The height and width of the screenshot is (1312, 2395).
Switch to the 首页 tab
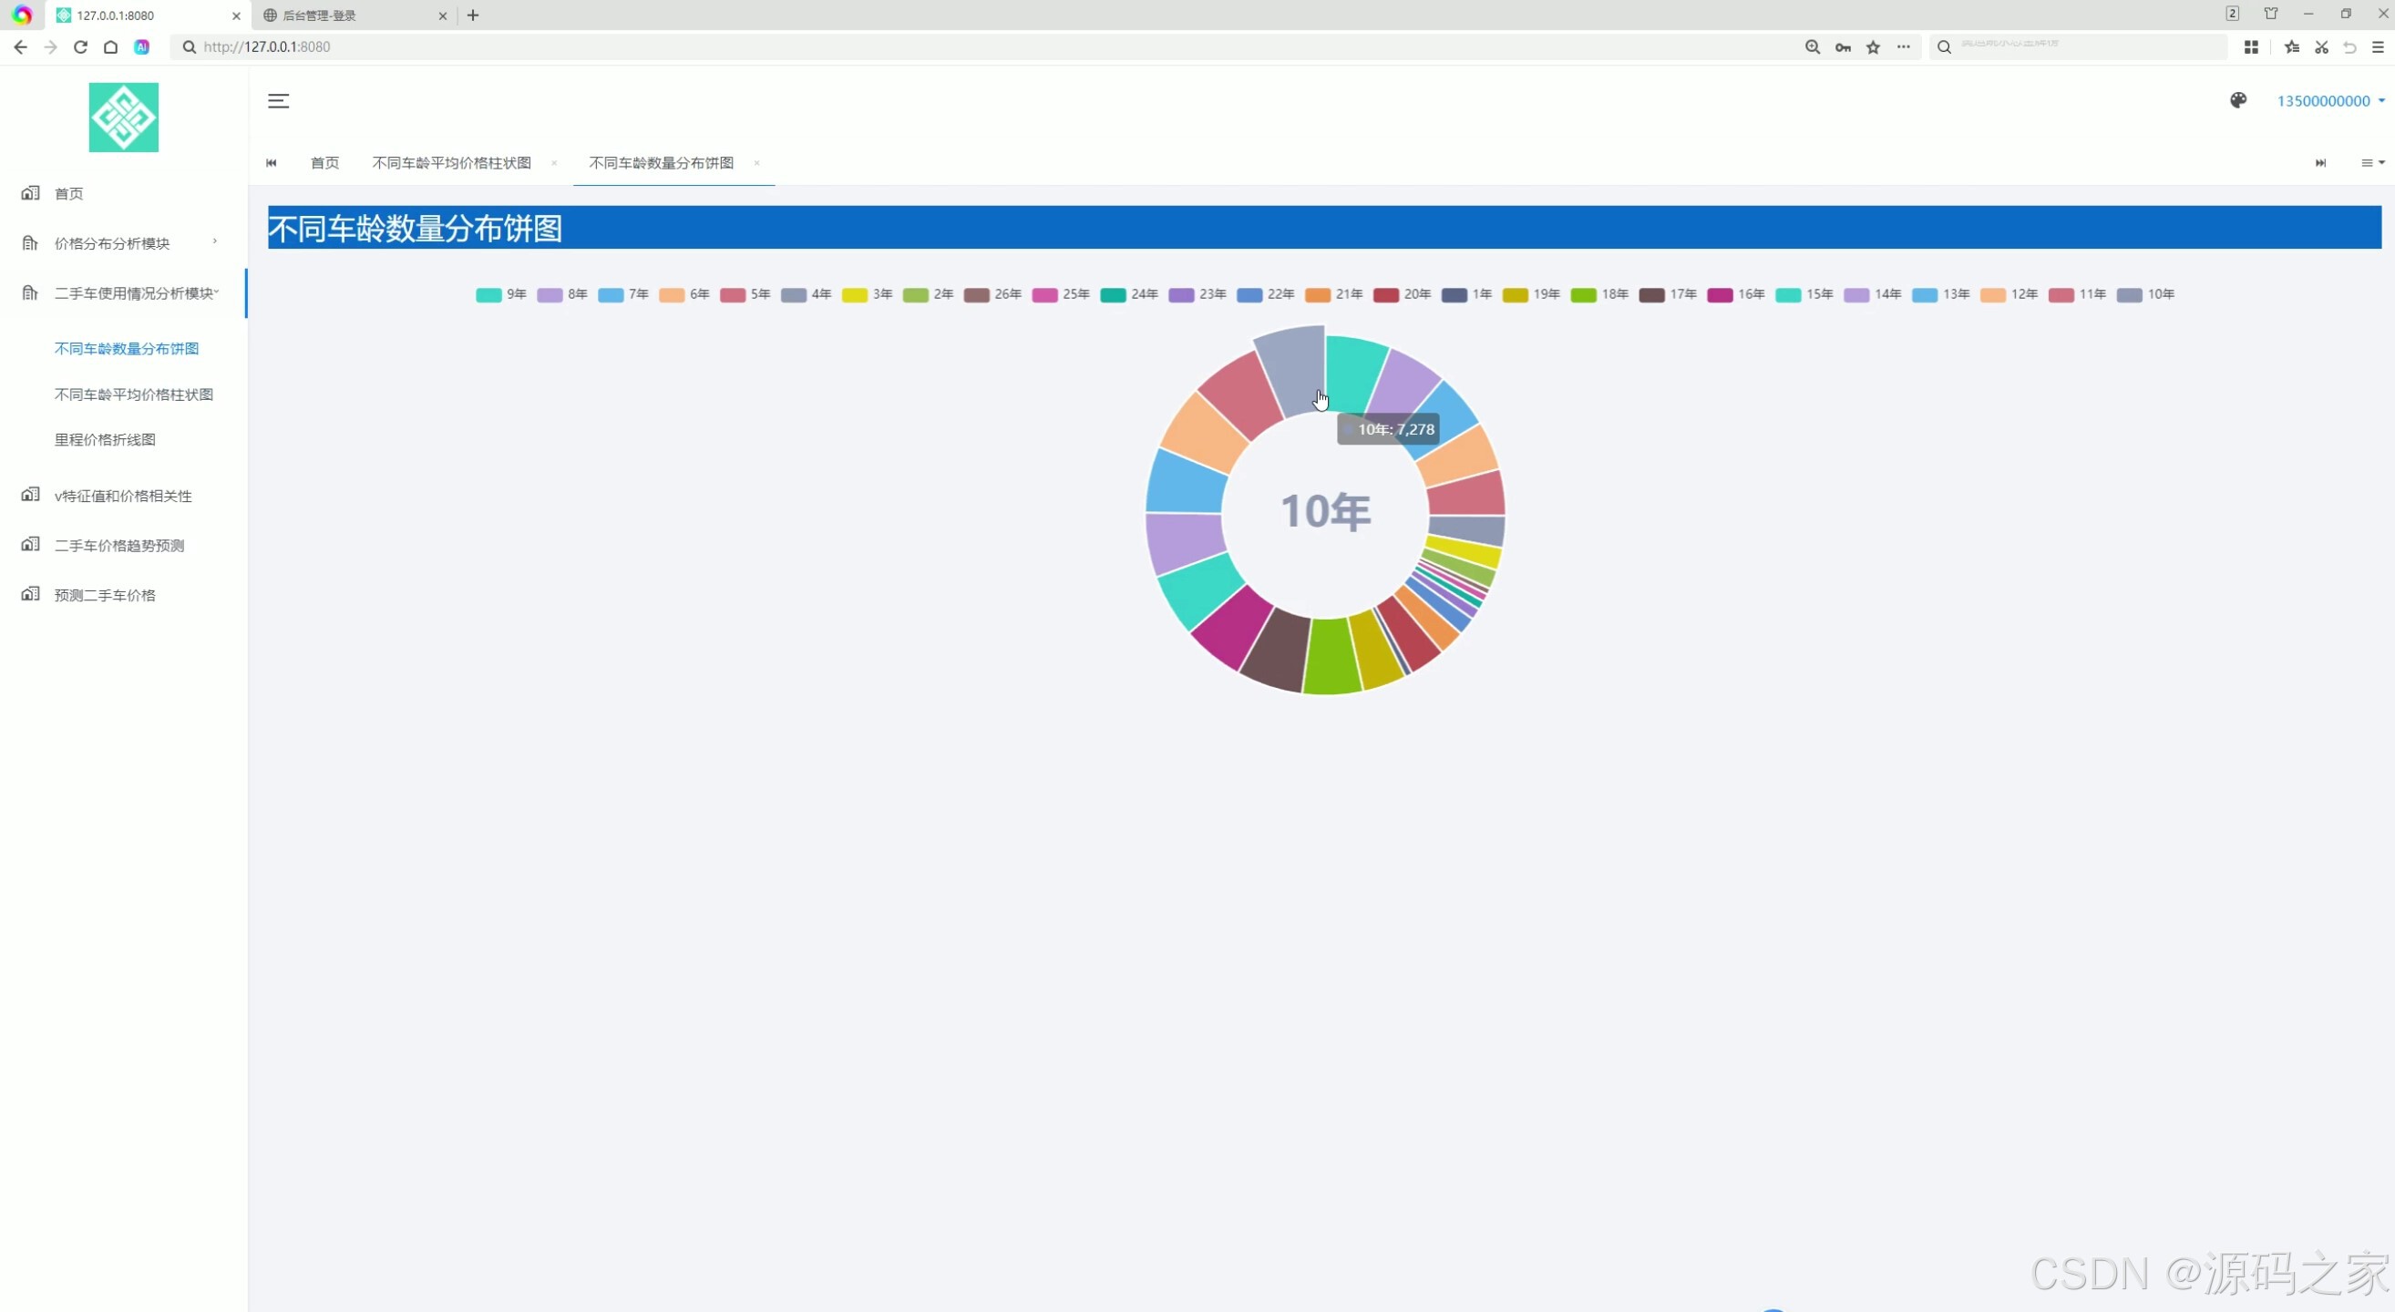(x=324, y=162)
